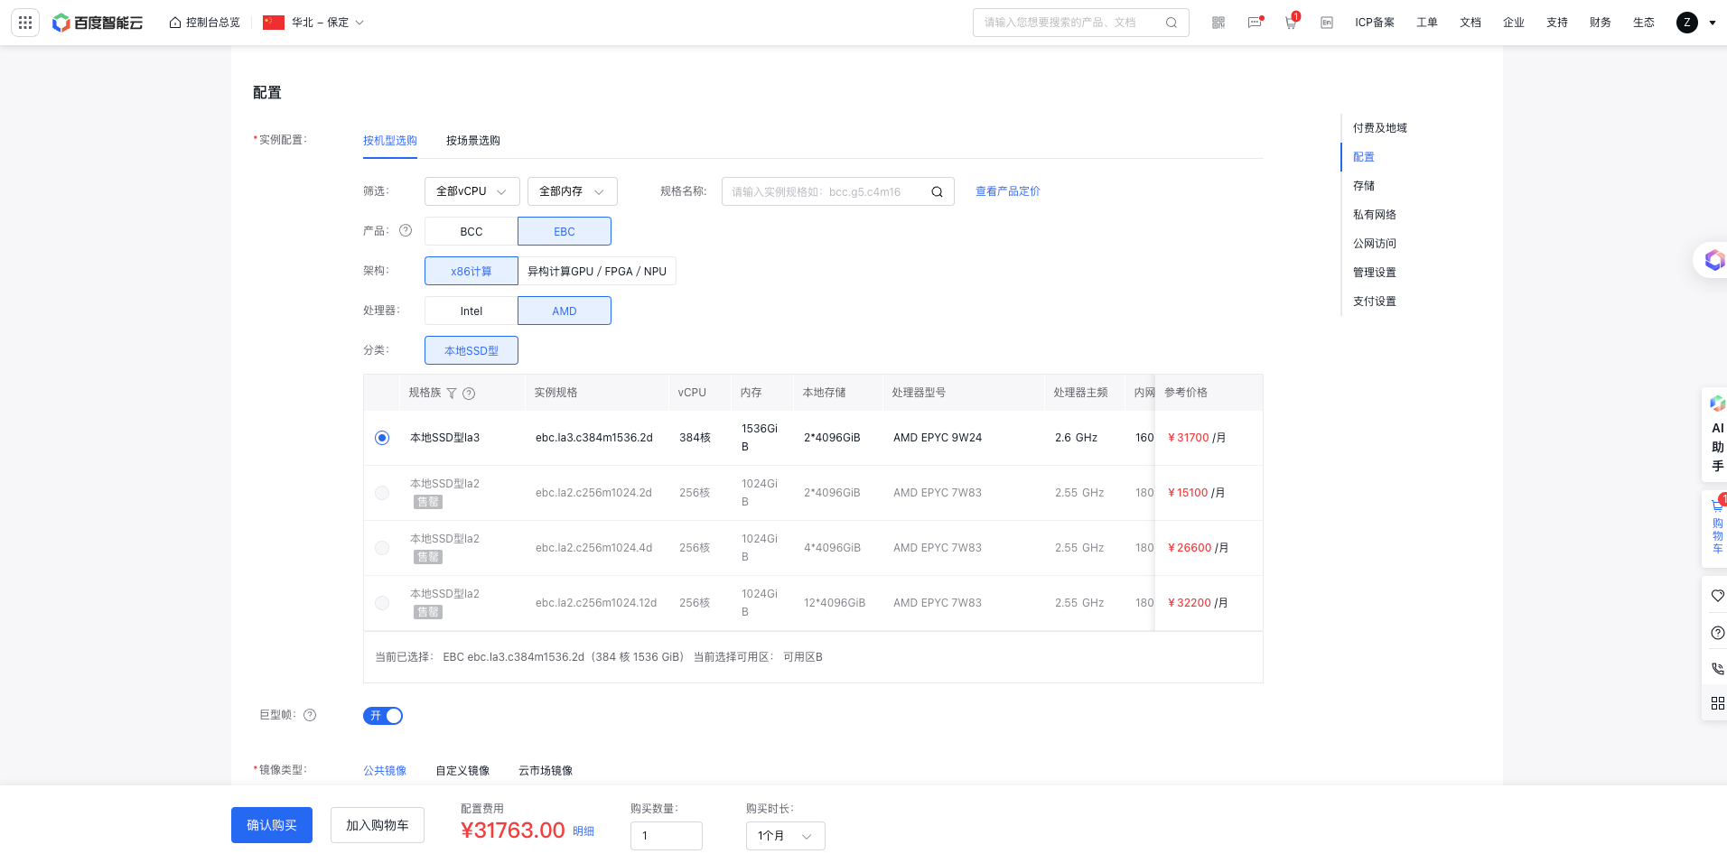This screenshot has width=1727, height=863.
Task: Click help icon next to 巨型帧
Action: [x=310, y=715]
